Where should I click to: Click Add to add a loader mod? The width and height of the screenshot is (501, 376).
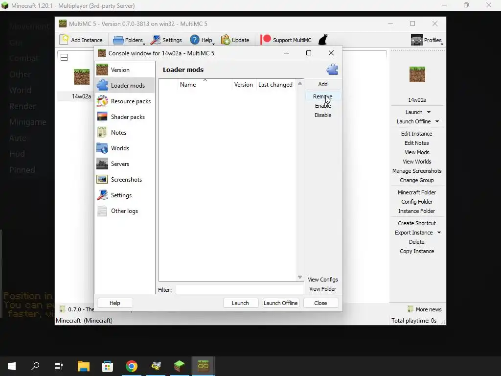tap(323, 84)
